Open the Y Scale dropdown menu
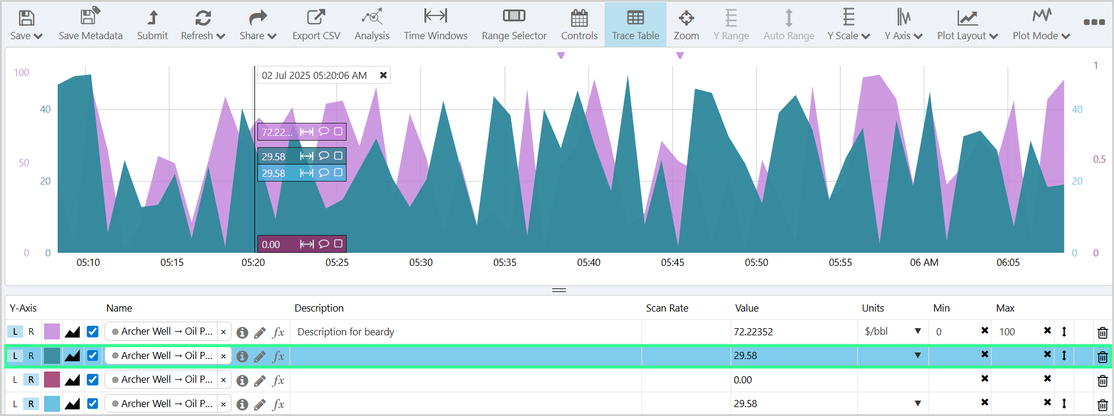This screenshot has height=416, width=1114. coord(848,25)
